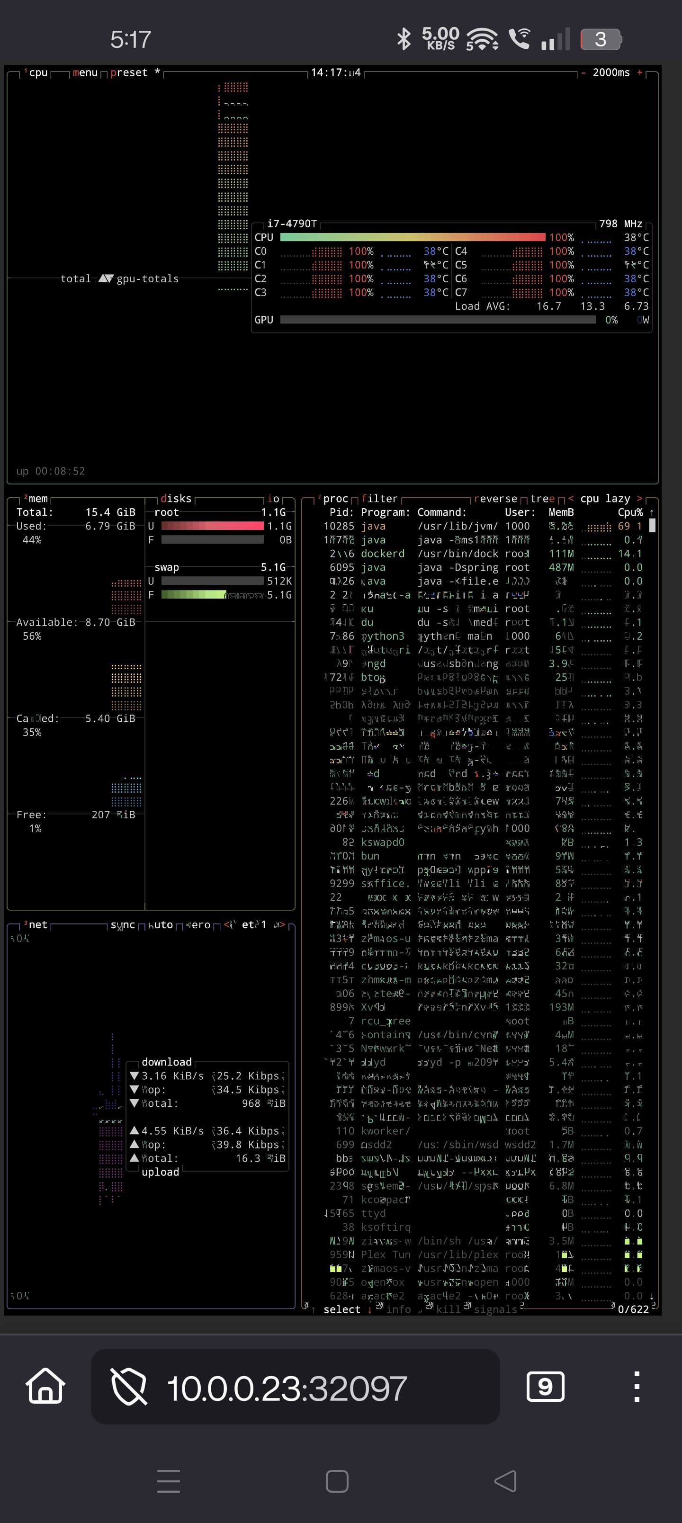Decrease update interval with minus sign

pos(583,73)
